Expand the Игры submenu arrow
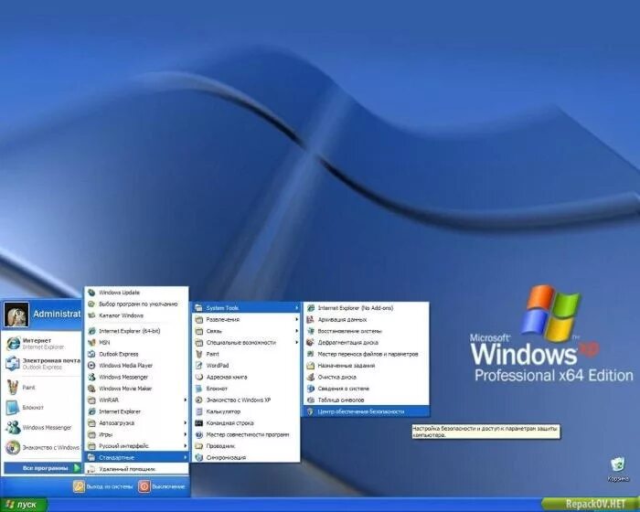 [185, 434]
